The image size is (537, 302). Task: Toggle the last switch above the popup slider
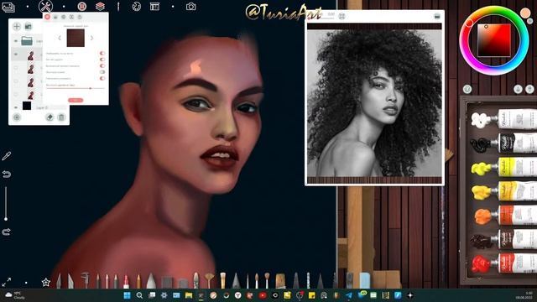tap(102, 78)
